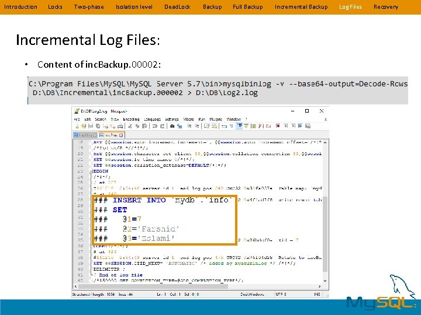Image resolution: width=421 pixels, height=315 pixels.
Task: Toggle Show All Characters pilcrow icon
Action: tap(231, 126)
